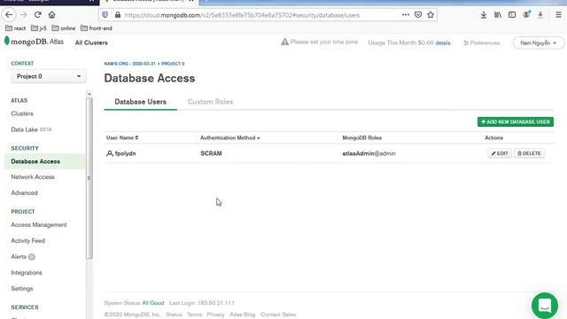Viewport: 567px width, 319px height.
Task: Open Advanced security settings in sidebar
Action: point(24,193)
